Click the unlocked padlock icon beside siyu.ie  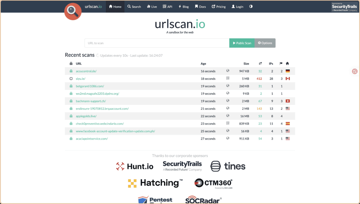click(71, 79)
